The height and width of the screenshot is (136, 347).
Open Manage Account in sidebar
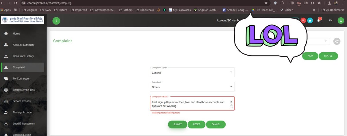[x=23, y=113]
